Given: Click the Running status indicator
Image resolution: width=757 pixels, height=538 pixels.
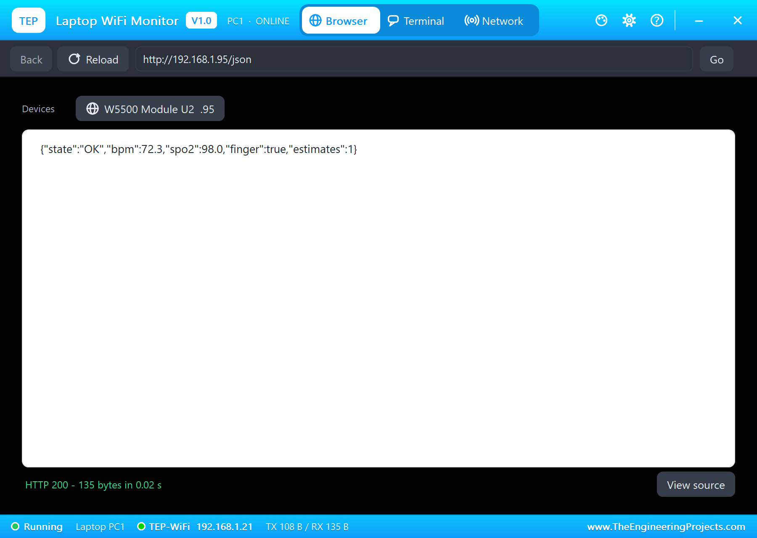Looking at the screenshot, I should [x=37, y=527].
